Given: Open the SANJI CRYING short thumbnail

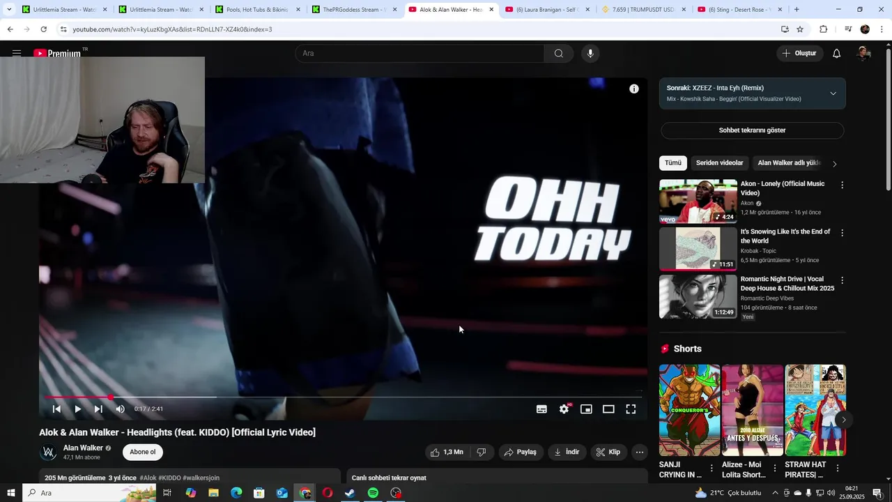Looking at the screenshot, I should [x=689, y=410].
